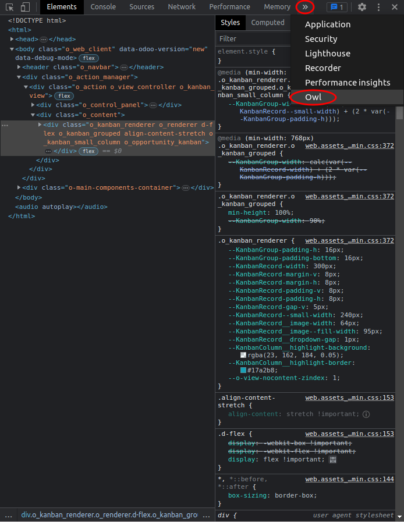This screenshot has width=404, height=522.
Task: Open the issues counter badge
Action: click(337, 7)
